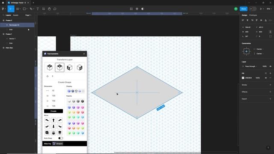Select the Comment tool
This screenshot has height=154, width=274.
[55, 9]
